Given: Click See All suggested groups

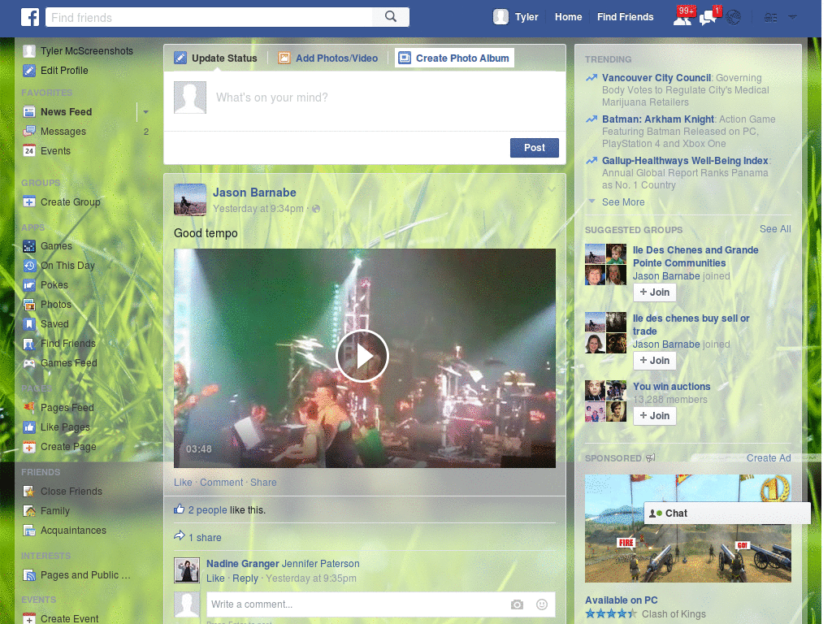Looking at the screenshot, I should click(775, 228).
